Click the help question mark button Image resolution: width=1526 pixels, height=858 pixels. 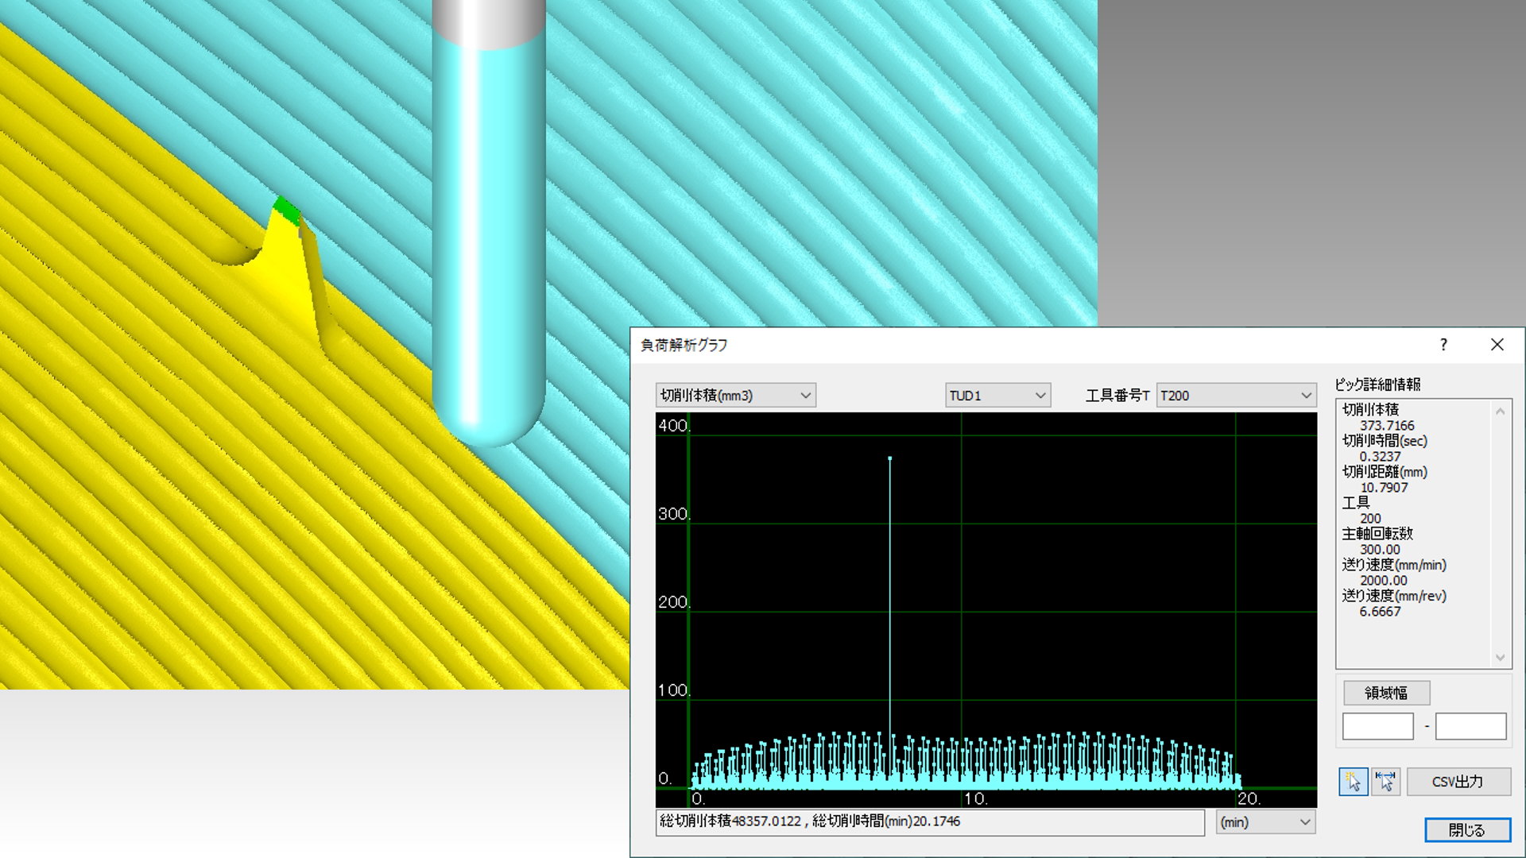point(1443,344)
